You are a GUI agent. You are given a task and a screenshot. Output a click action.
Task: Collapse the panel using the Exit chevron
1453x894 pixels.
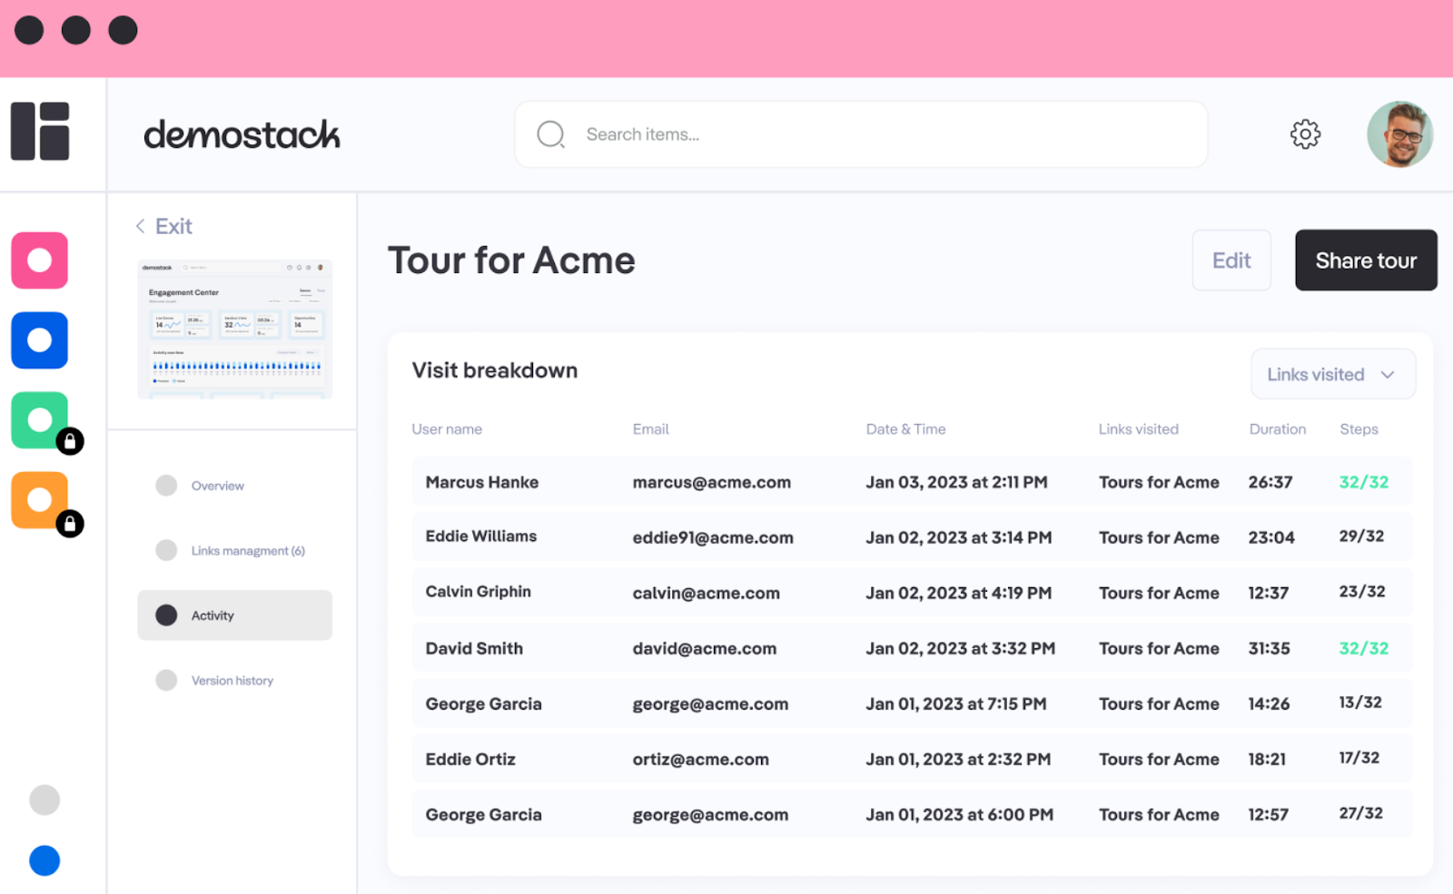[x=140, y=225]
